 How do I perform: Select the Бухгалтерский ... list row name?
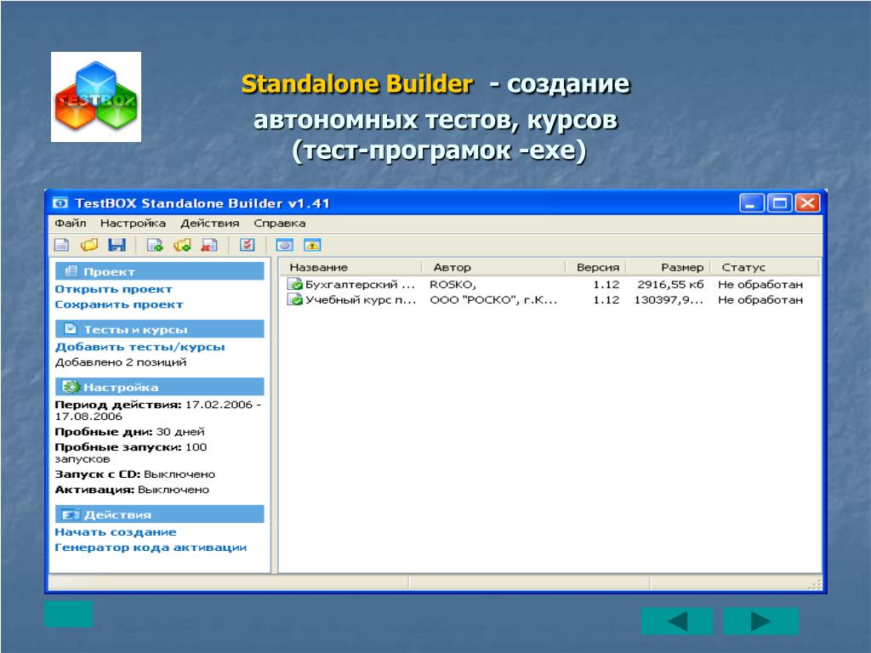click(x=360, y=284)
